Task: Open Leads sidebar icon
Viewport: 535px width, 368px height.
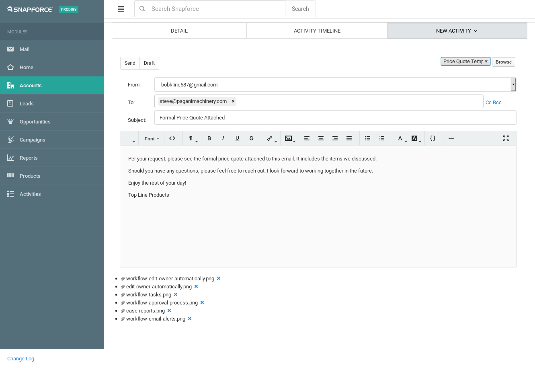Action: coord(10,103)
